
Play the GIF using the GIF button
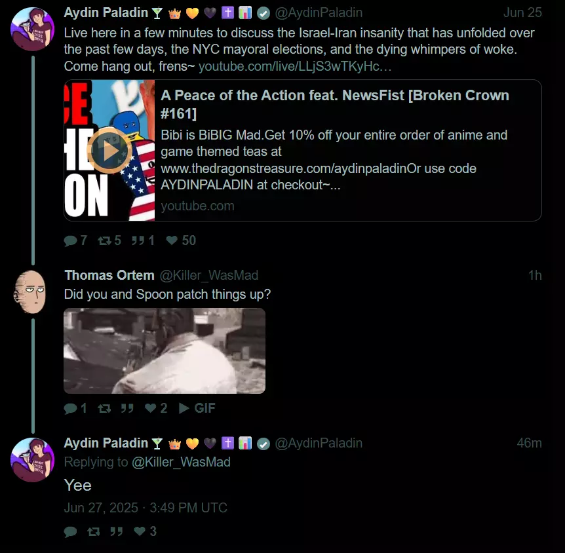point(197,408)
